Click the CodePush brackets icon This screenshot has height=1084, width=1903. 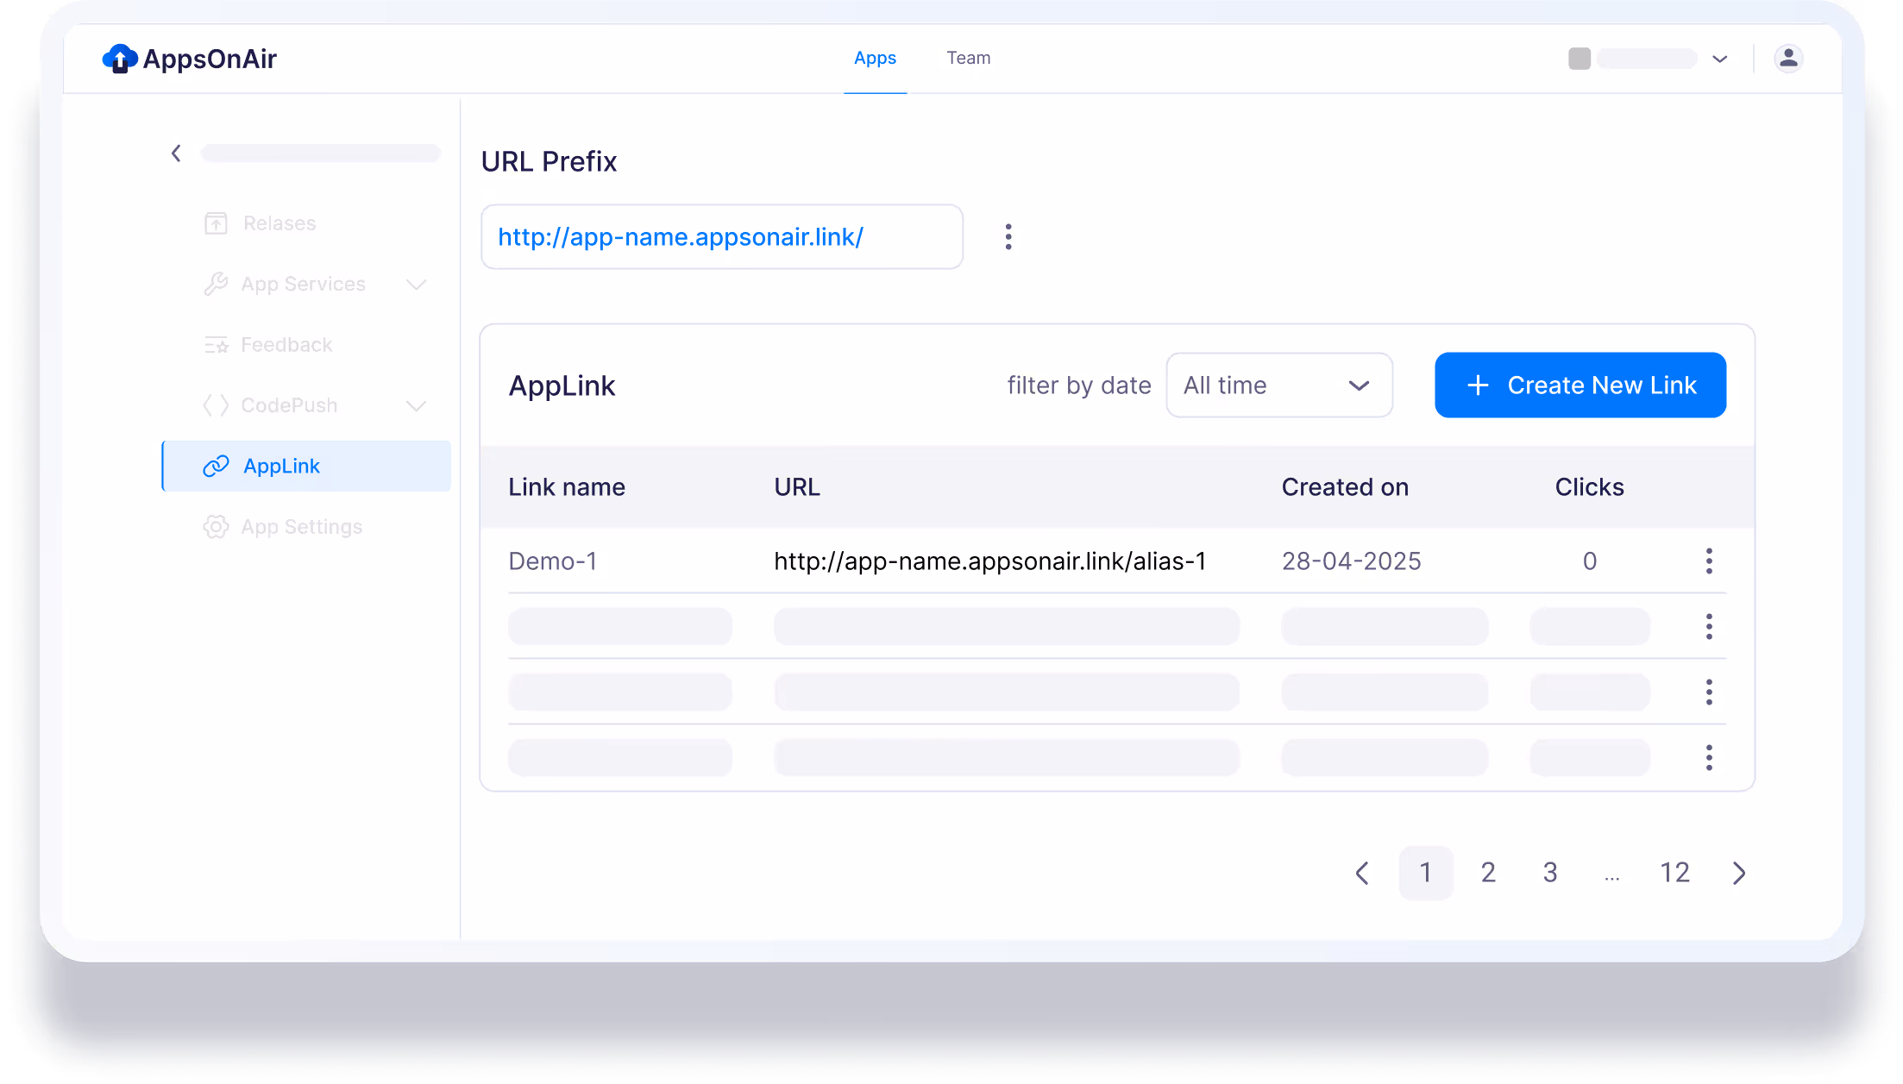(x=216, y=405)
